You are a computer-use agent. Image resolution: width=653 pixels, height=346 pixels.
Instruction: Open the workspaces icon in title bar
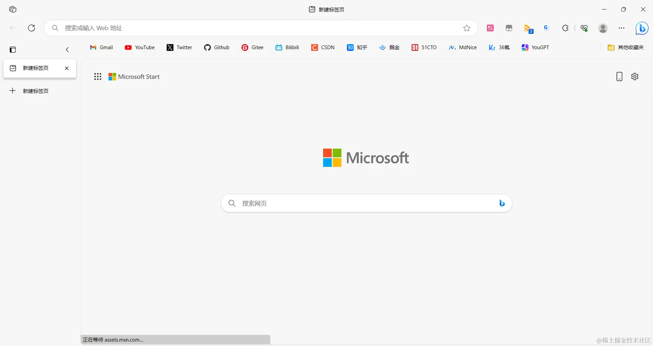(13, 9)
